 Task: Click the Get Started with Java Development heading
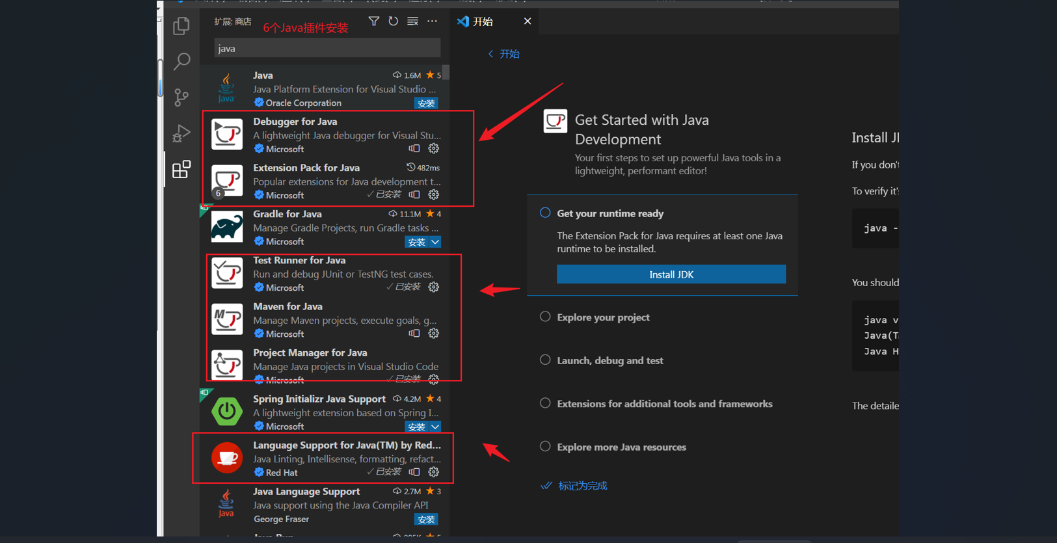642,129
